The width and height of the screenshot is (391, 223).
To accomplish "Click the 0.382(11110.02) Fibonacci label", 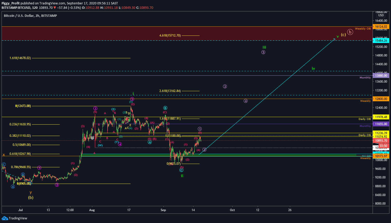I will click(x=20, y=136).
